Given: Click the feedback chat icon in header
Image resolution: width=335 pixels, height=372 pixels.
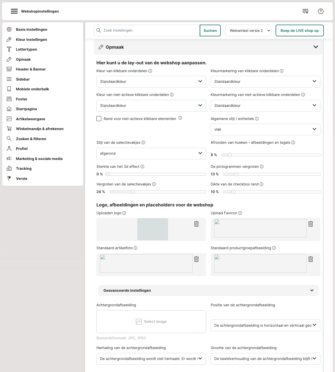Looking at the screenshot, I should [x=305, y=11].
